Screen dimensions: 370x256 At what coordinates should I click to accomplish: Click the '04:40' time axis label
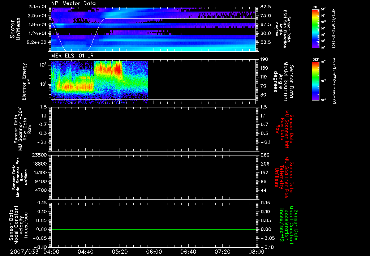(85, 252)
